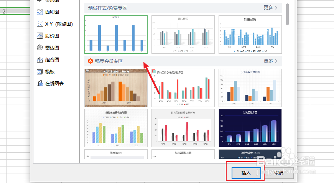Screen dimensions: 334x183
Task: Click the 取消 button
Action: (279, 173)
